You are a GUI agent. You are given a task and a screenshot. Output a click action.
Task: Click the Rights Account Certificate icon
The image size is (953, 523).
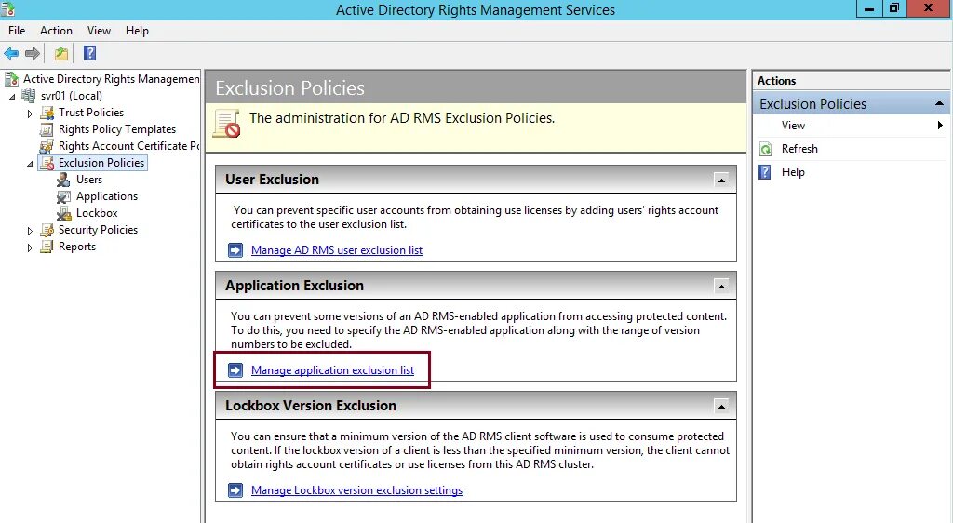(47, 146)
